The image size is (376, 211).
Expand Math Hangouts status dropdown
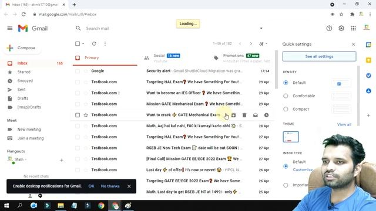click(x=26, y=159)
